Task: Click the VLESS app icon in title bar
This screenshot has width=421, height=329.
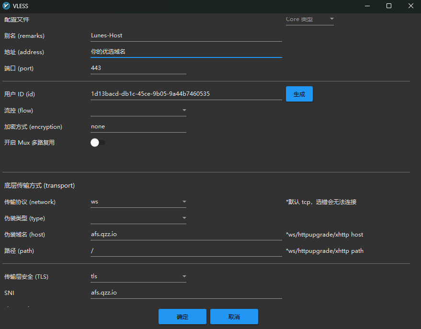Action: (7, 6)
